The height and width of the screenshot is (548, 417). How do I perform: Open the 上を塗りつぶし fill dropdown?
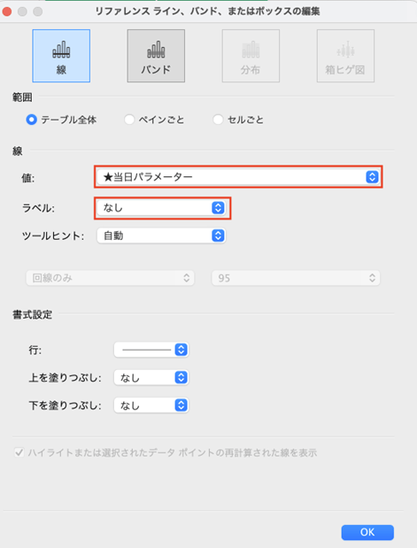pyautogui.click(x=151, y=377)
